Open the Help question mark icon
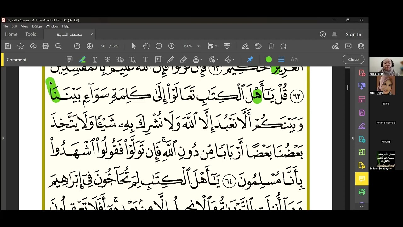Image resolution: width=403 pixels, height=227 pixels. coord(322,34)
